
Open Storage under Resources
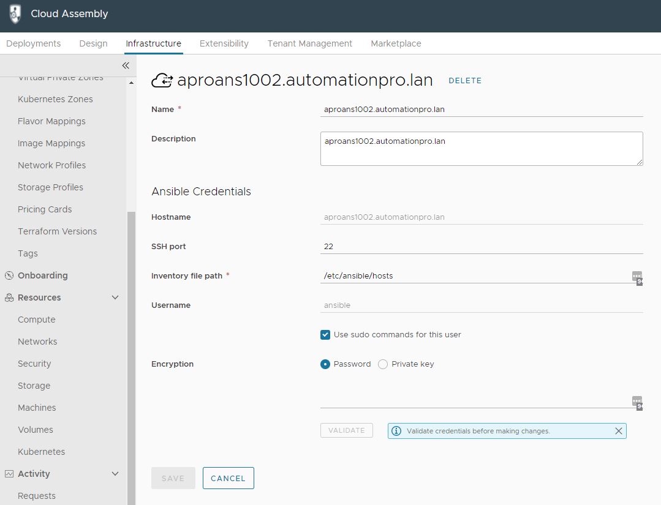34,386
